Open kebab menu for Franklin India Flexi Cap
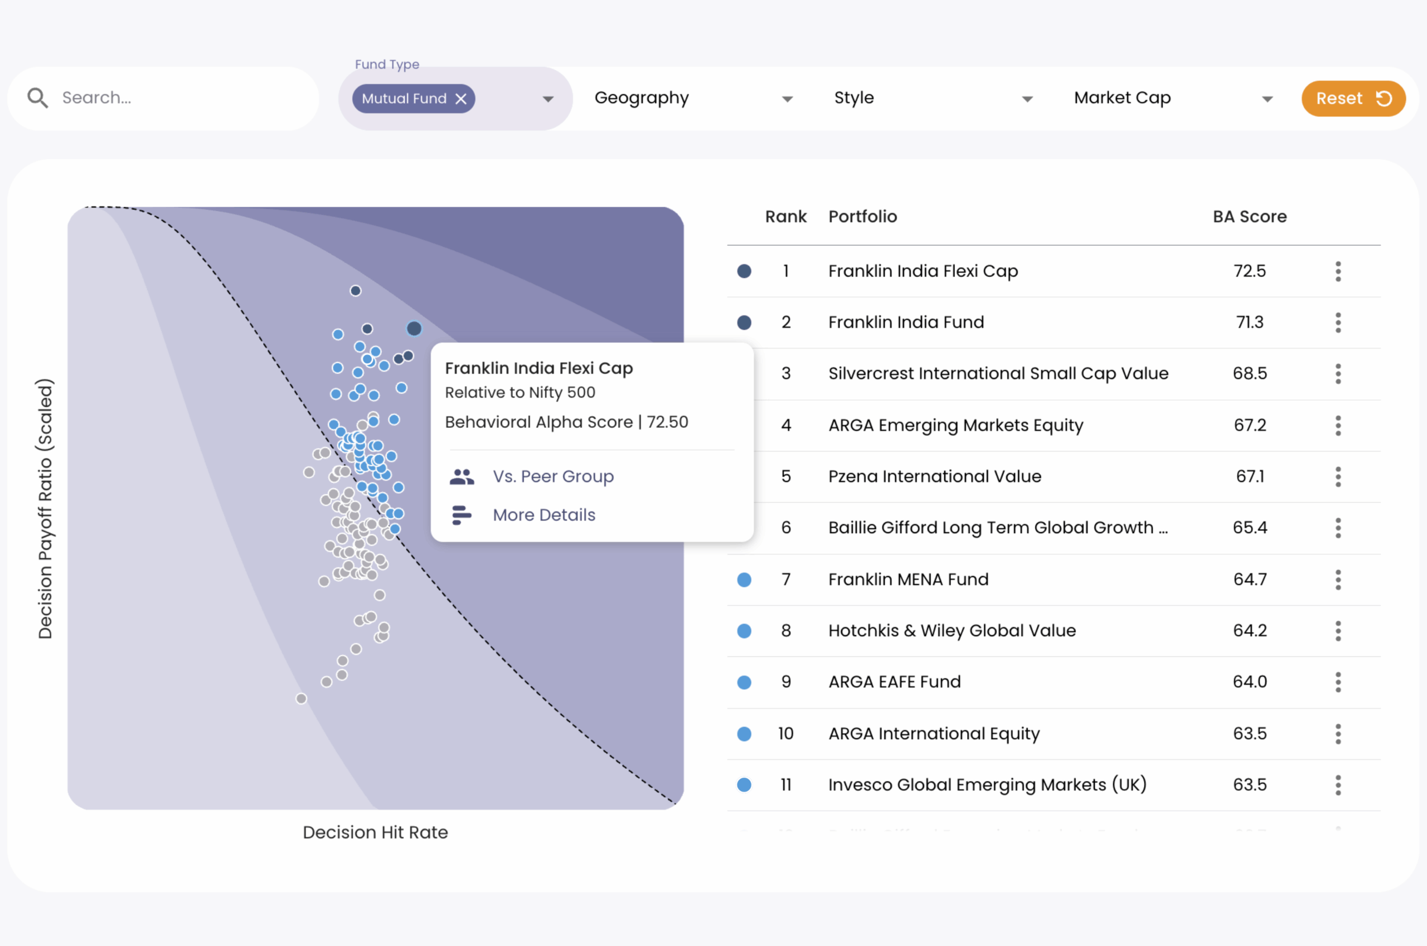1427x946 pixels. (x=1338, y=271)
